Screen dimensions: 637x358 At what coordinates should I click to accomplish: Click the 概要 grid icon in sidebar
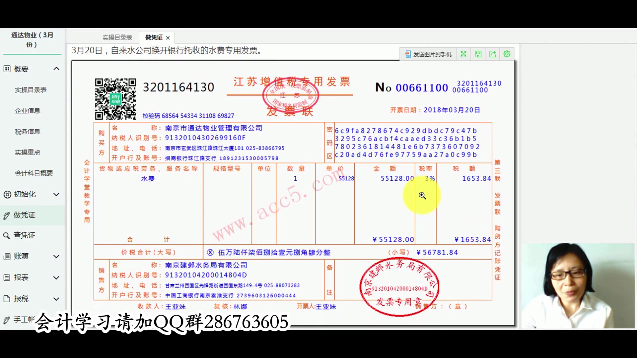[x=7, y=69]
